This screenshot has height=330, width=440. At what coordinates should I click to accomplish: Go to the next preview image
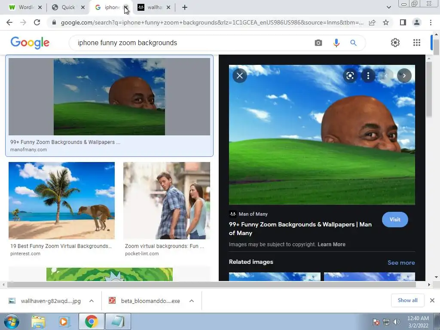point(404,76)
